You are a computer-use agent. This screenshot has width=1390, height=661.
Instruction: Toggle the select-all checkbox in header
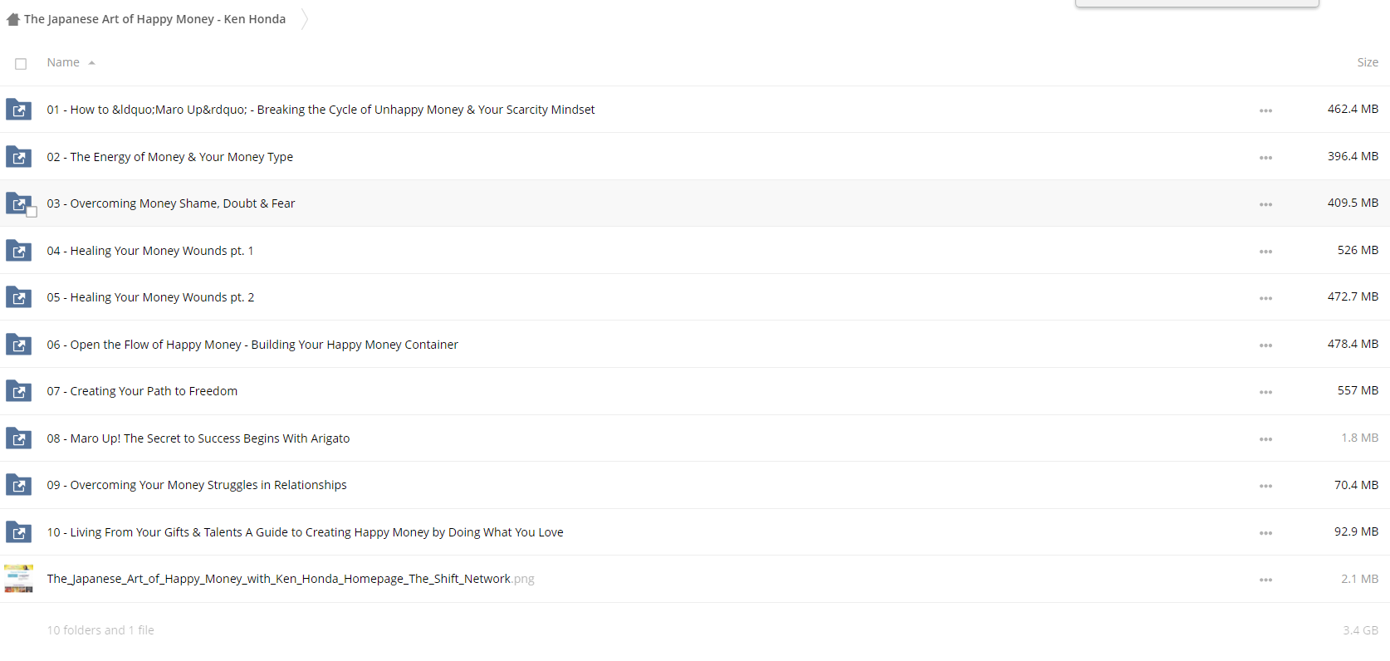(21, 64)
